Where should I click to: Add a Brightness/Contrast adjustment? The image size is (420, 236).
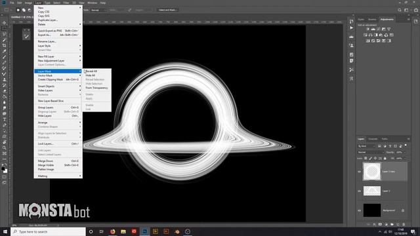click(368, 29)
